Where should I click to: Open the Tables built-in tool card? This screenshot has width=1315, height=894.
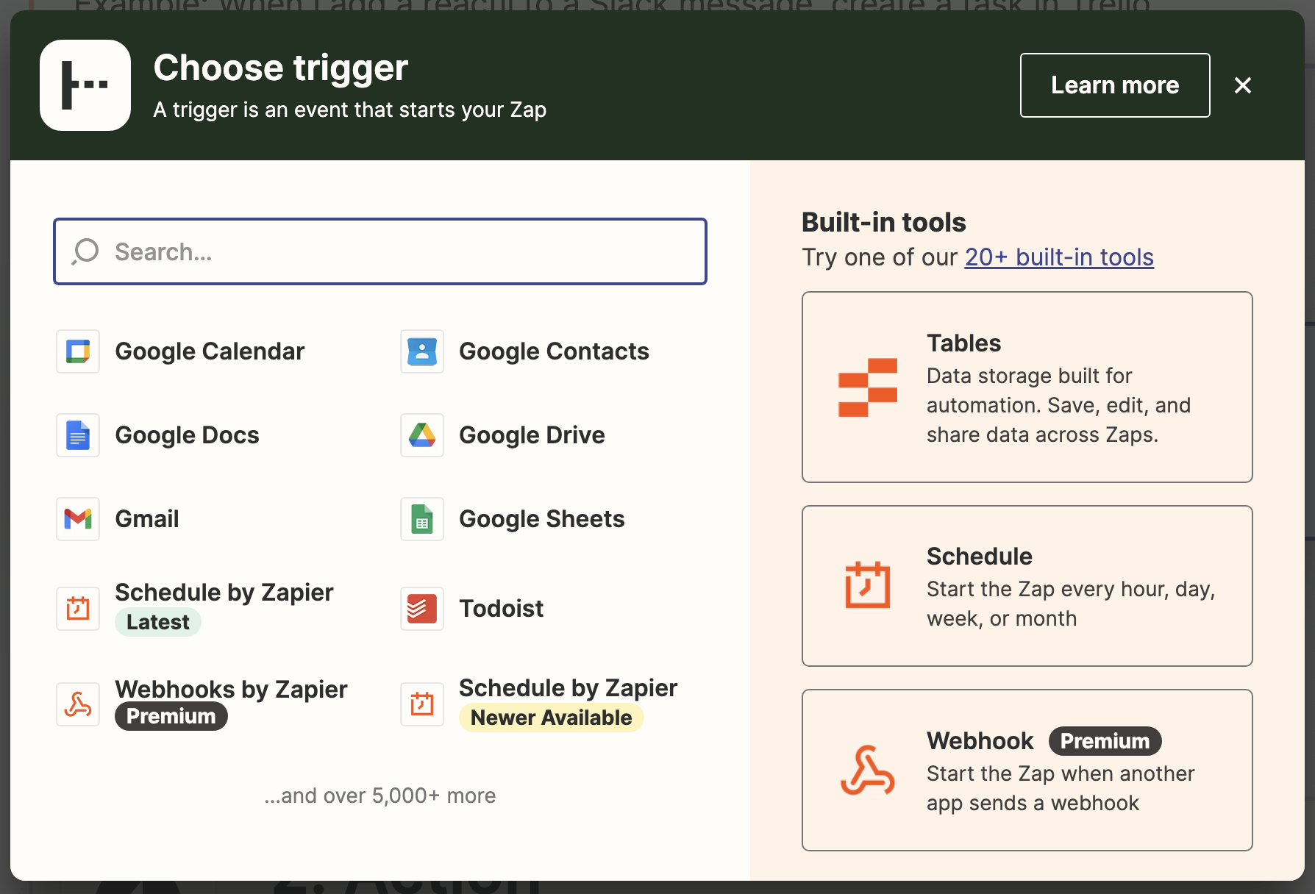coord(1027,387)
